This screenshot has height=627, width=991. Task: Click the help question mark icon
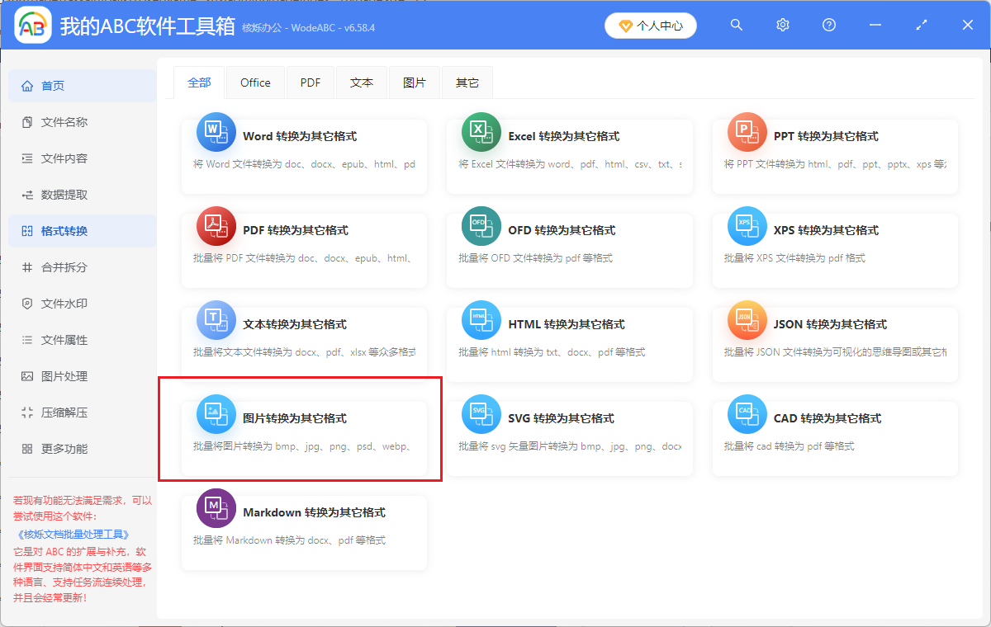coord(829,26)
